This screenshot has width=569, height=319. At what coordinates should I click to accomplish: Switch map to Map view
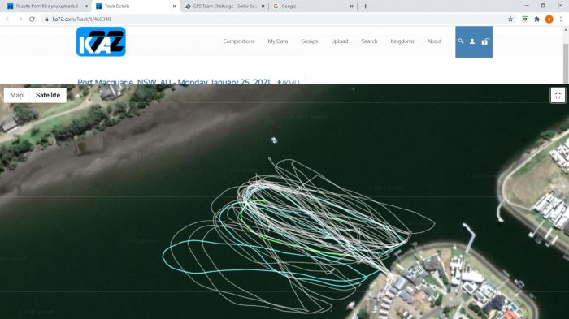[x=17, y=95]
